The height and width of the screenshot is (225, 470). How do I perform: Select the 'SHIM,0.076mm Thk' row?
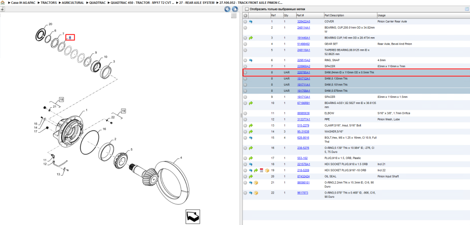coord(356,90)
